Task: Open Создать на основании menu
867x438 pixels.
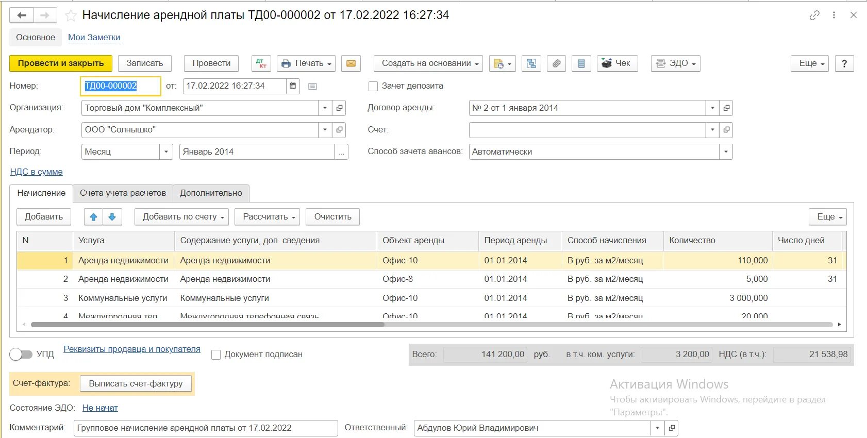Action: point(428,63)
